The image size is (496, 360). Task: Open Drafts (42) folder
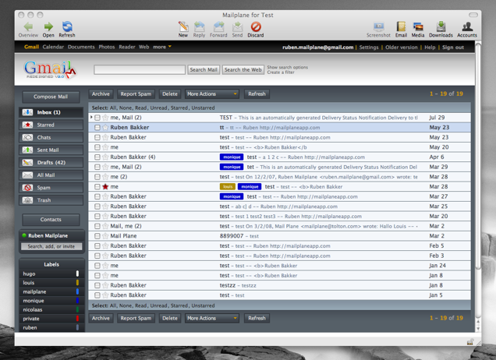51,162
